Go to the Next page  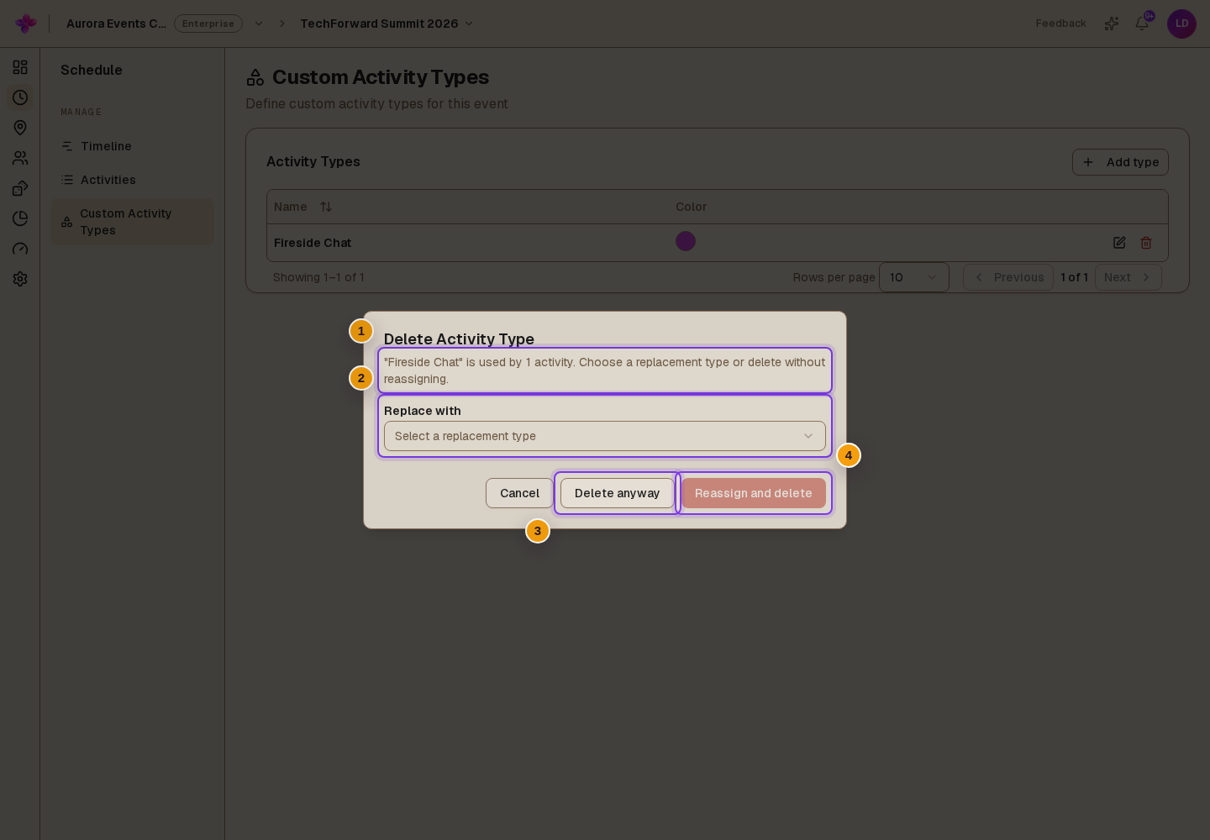(1128, 277)
